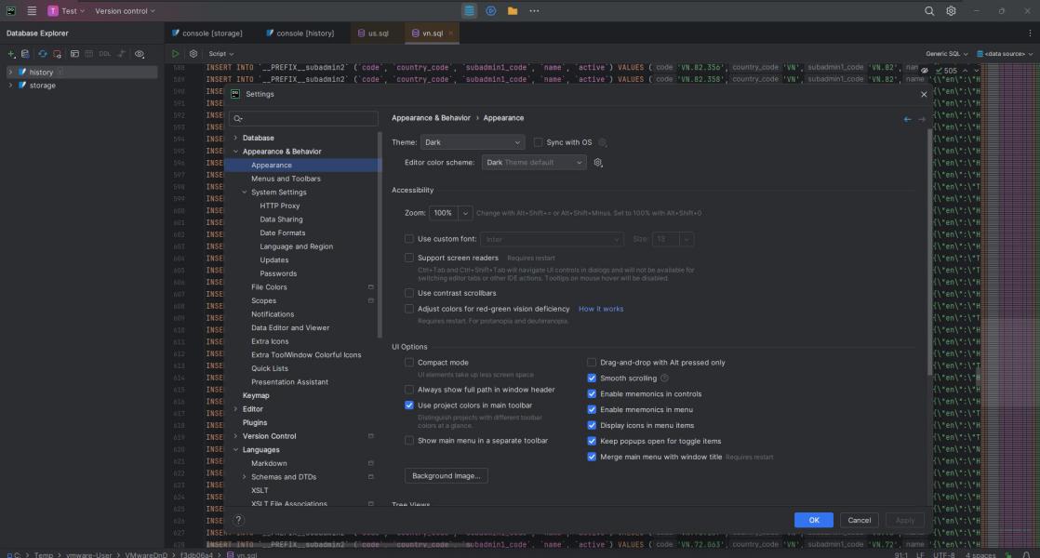
Task: Click the refresh icon in Database Explorer
Action: (x=43, y=54)
